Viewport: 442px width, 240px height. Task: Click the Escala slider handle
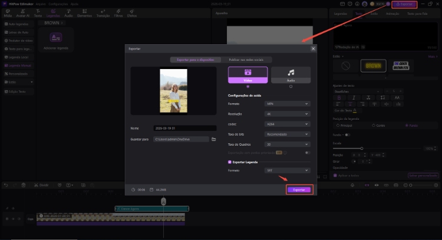[361, 148]
